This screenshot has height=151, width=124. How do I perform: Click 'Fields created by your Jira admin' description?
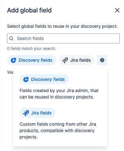coord(59,94)
